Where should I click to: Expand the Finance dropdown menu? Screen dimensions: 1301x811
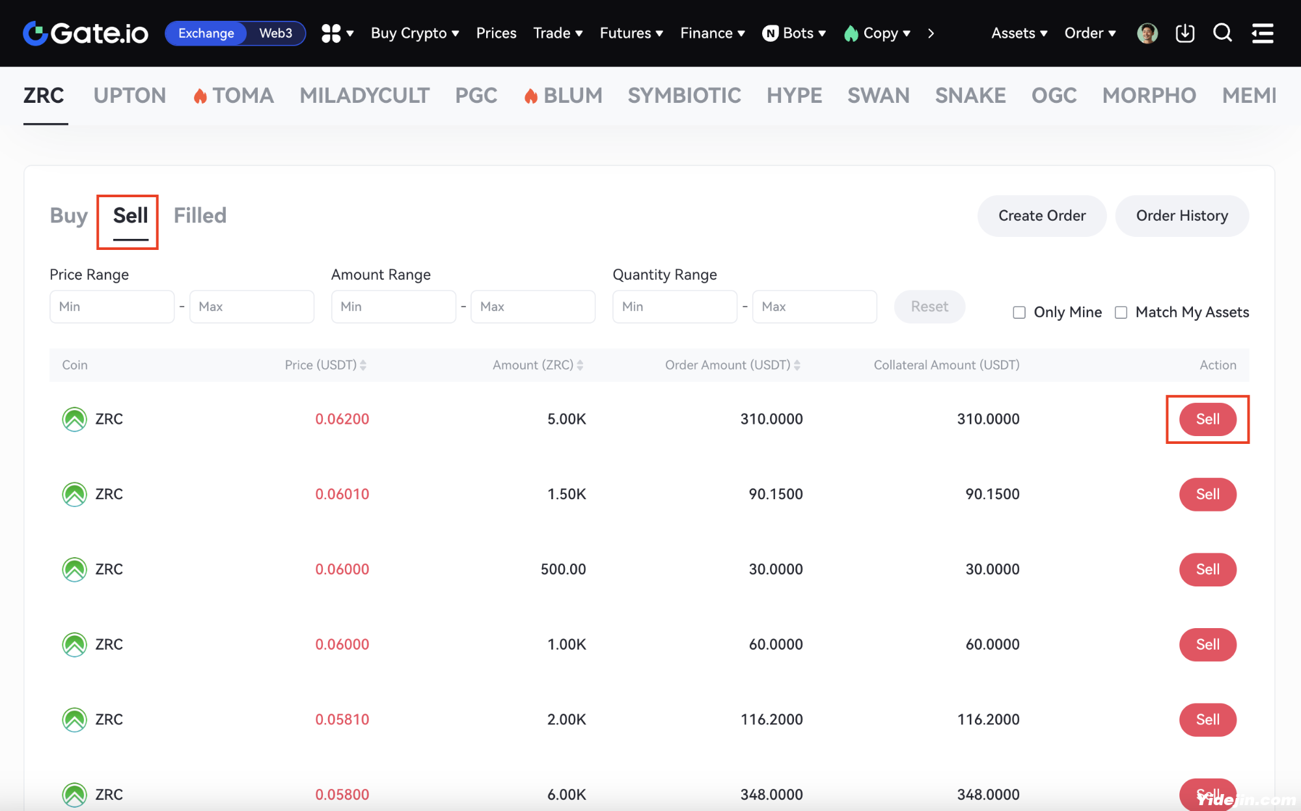tap(713, 33)
